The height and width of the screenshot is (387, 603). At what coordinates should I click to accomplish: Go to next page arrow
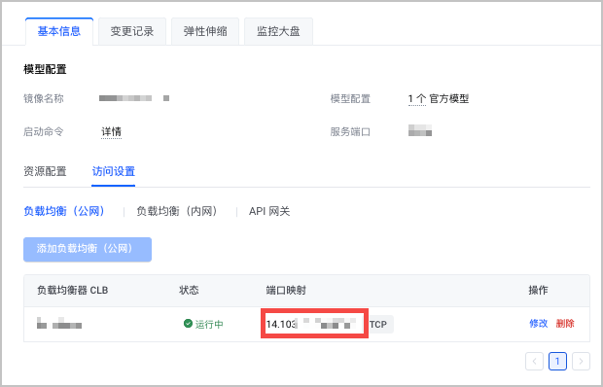581,362
